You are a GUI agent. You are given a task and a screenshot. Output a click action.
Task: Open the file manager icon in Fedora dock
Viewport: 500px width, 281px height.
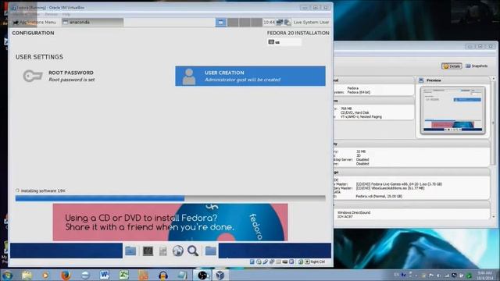tap(130, 251)
